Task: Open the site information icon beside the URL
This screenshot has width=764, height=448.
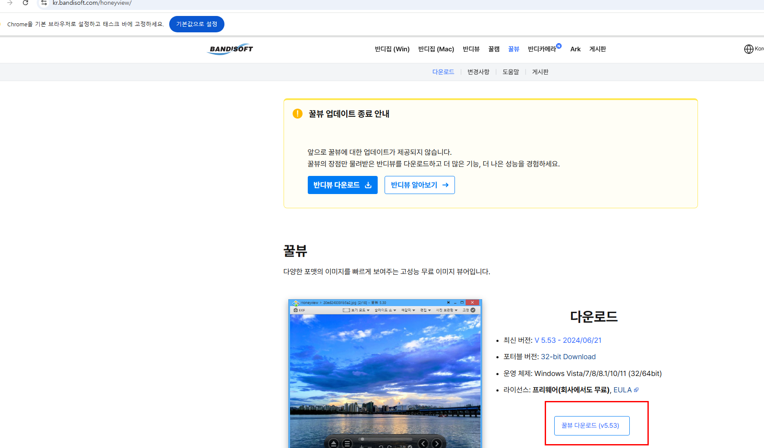Action: (x=44, y=3)
